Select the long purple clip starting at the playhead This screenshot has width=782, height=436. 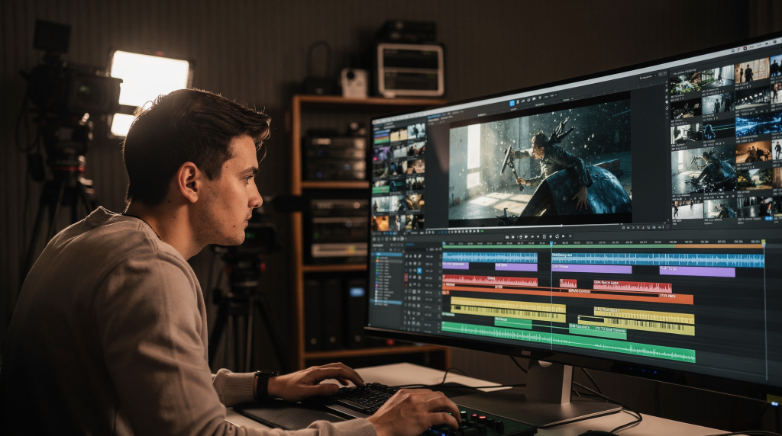pyautogui.click(x=592, y=269)
